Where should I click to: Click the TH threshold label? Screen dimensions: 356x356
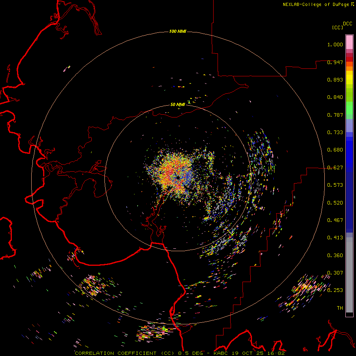tap(340, 308)
